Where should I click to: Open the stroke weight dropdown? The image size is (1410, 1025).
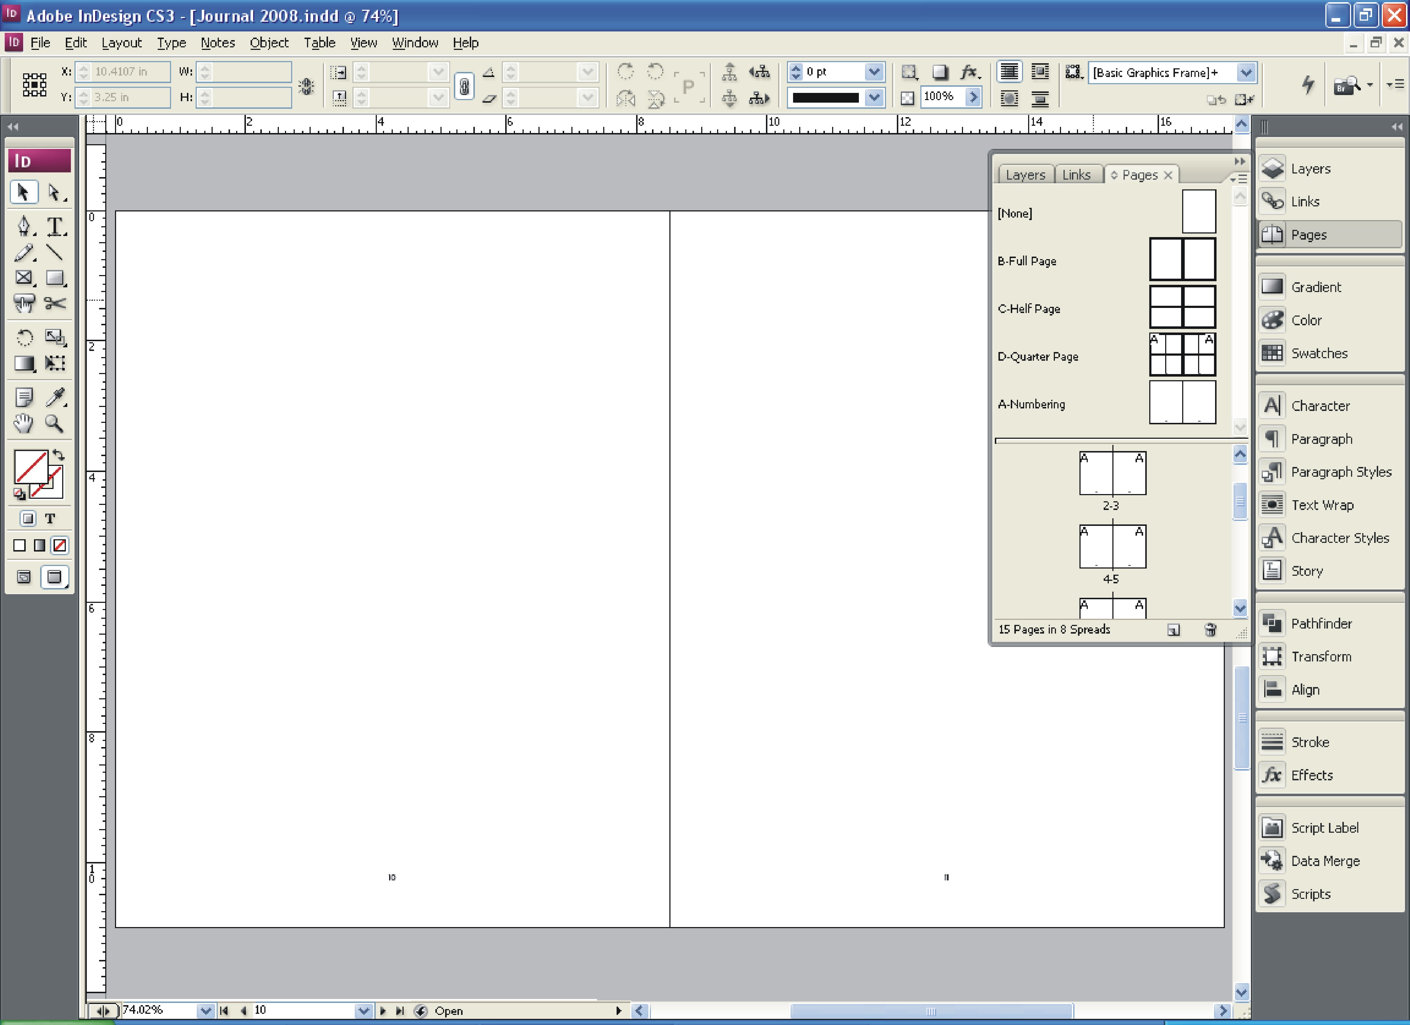pyautogui.click(x=874, y=72)
